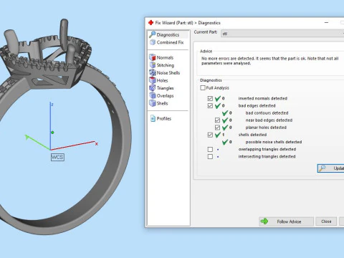The height and width of the screenshot is (258, 344).
Task: Open the Diagnostics page
Action: click(x=168, y=34)
